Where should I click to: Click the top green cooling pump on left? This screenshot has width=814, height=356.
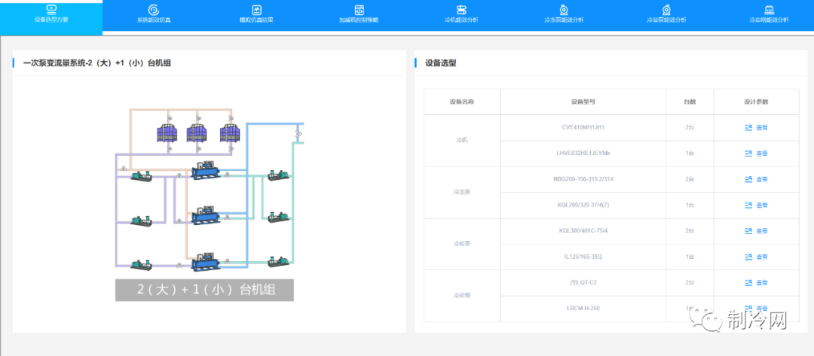(x=141, y=175)
